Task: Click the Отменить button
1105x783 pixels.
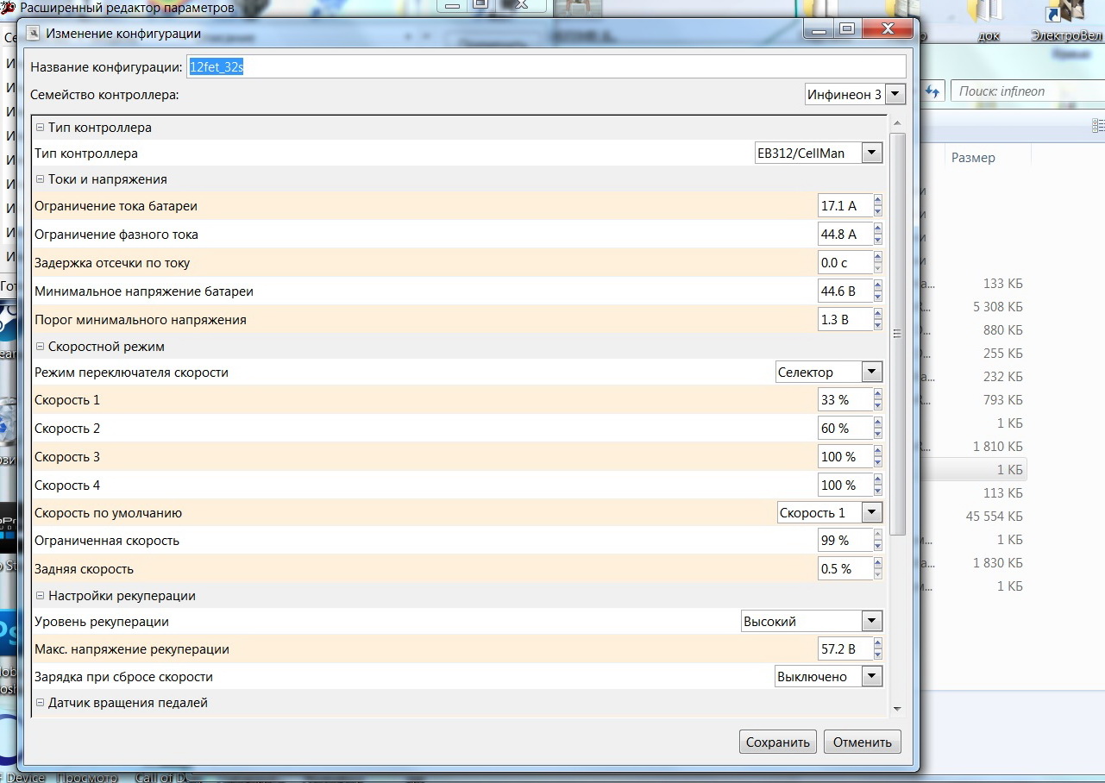Action: click(863, 742)
